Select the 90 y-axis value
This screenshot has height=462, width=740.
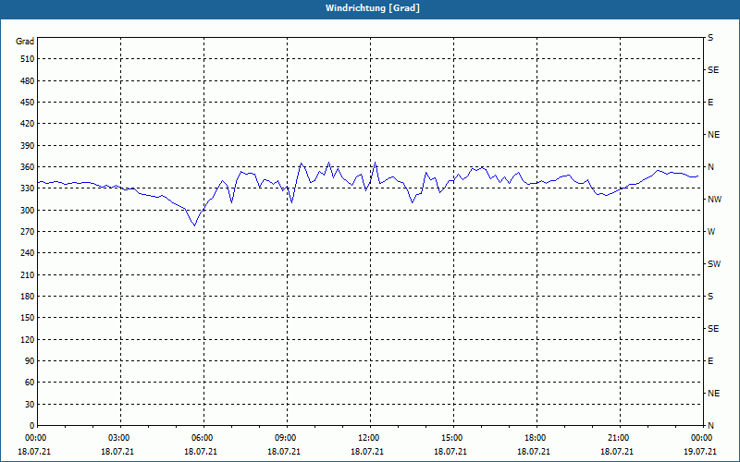pos(30,361)
